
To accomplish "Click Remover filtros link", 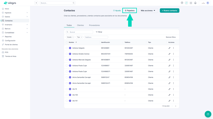I will [x=171, y=37].
